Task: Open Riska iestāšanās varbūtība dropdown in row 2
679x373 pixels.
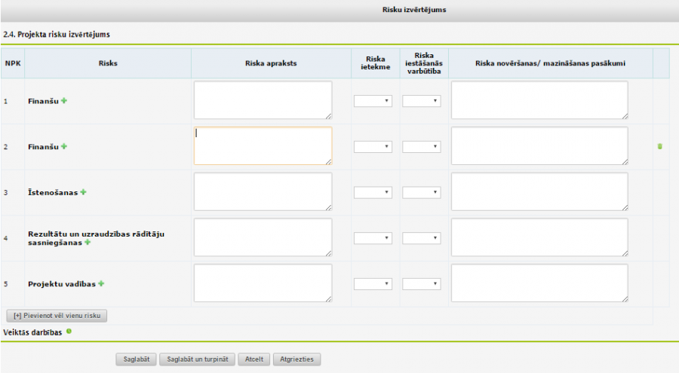Action: click(x=422, y=147)
